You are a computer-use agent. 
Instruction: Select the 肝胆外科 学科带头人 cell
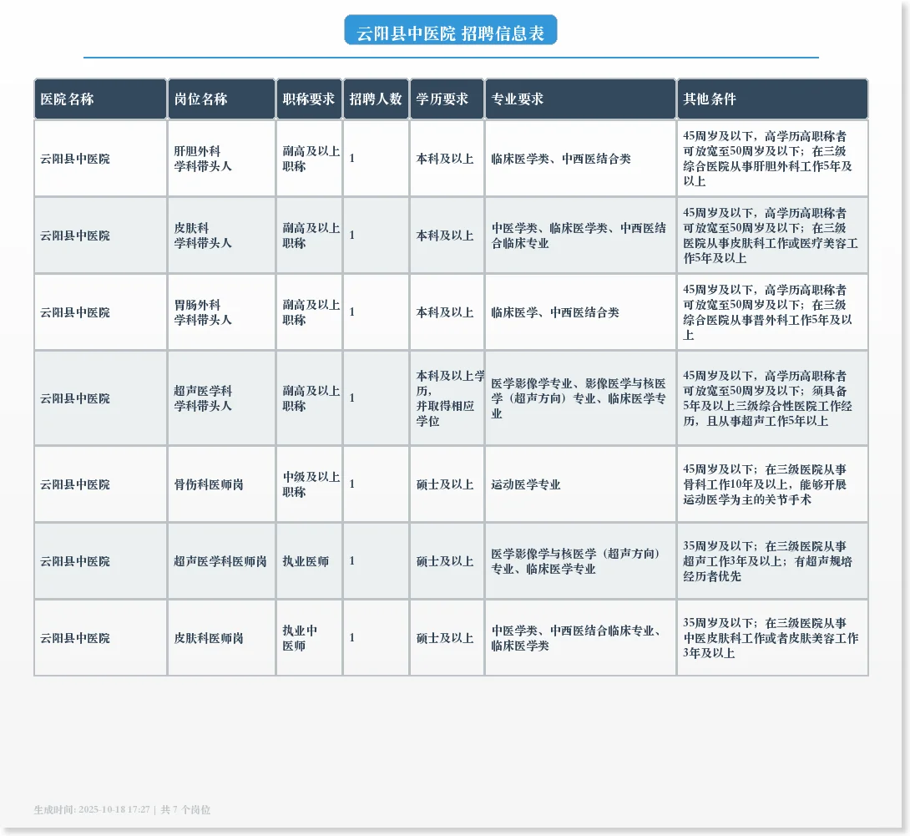click(x=221, y=159)
